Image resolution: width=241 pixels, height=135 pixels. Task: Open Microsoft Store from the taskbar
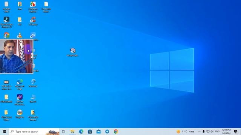click(x=90, y=132)
